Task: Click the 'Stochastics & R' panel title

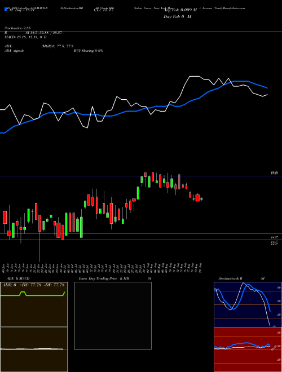Action: [x=231, y=278]
